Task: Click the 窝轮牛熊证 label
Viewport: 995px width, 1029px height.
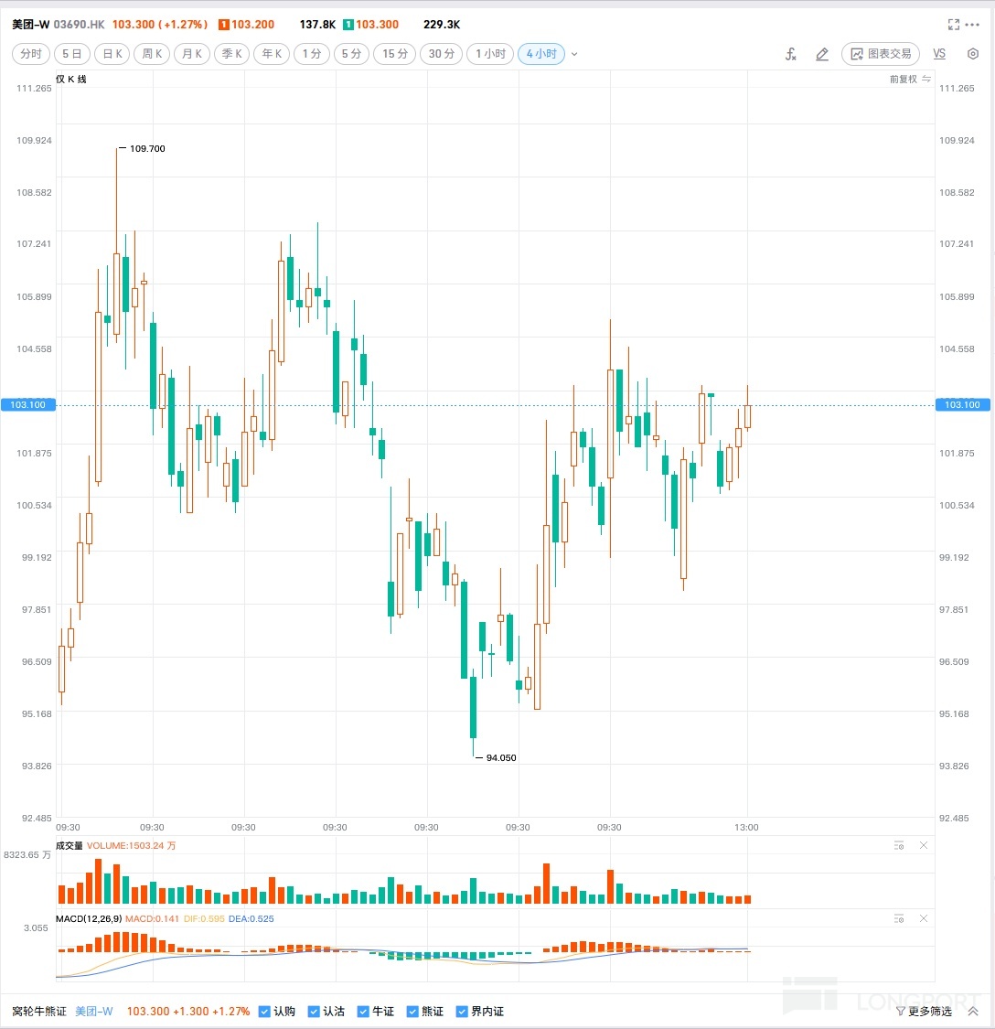Action: click(x=39, y=1012)
